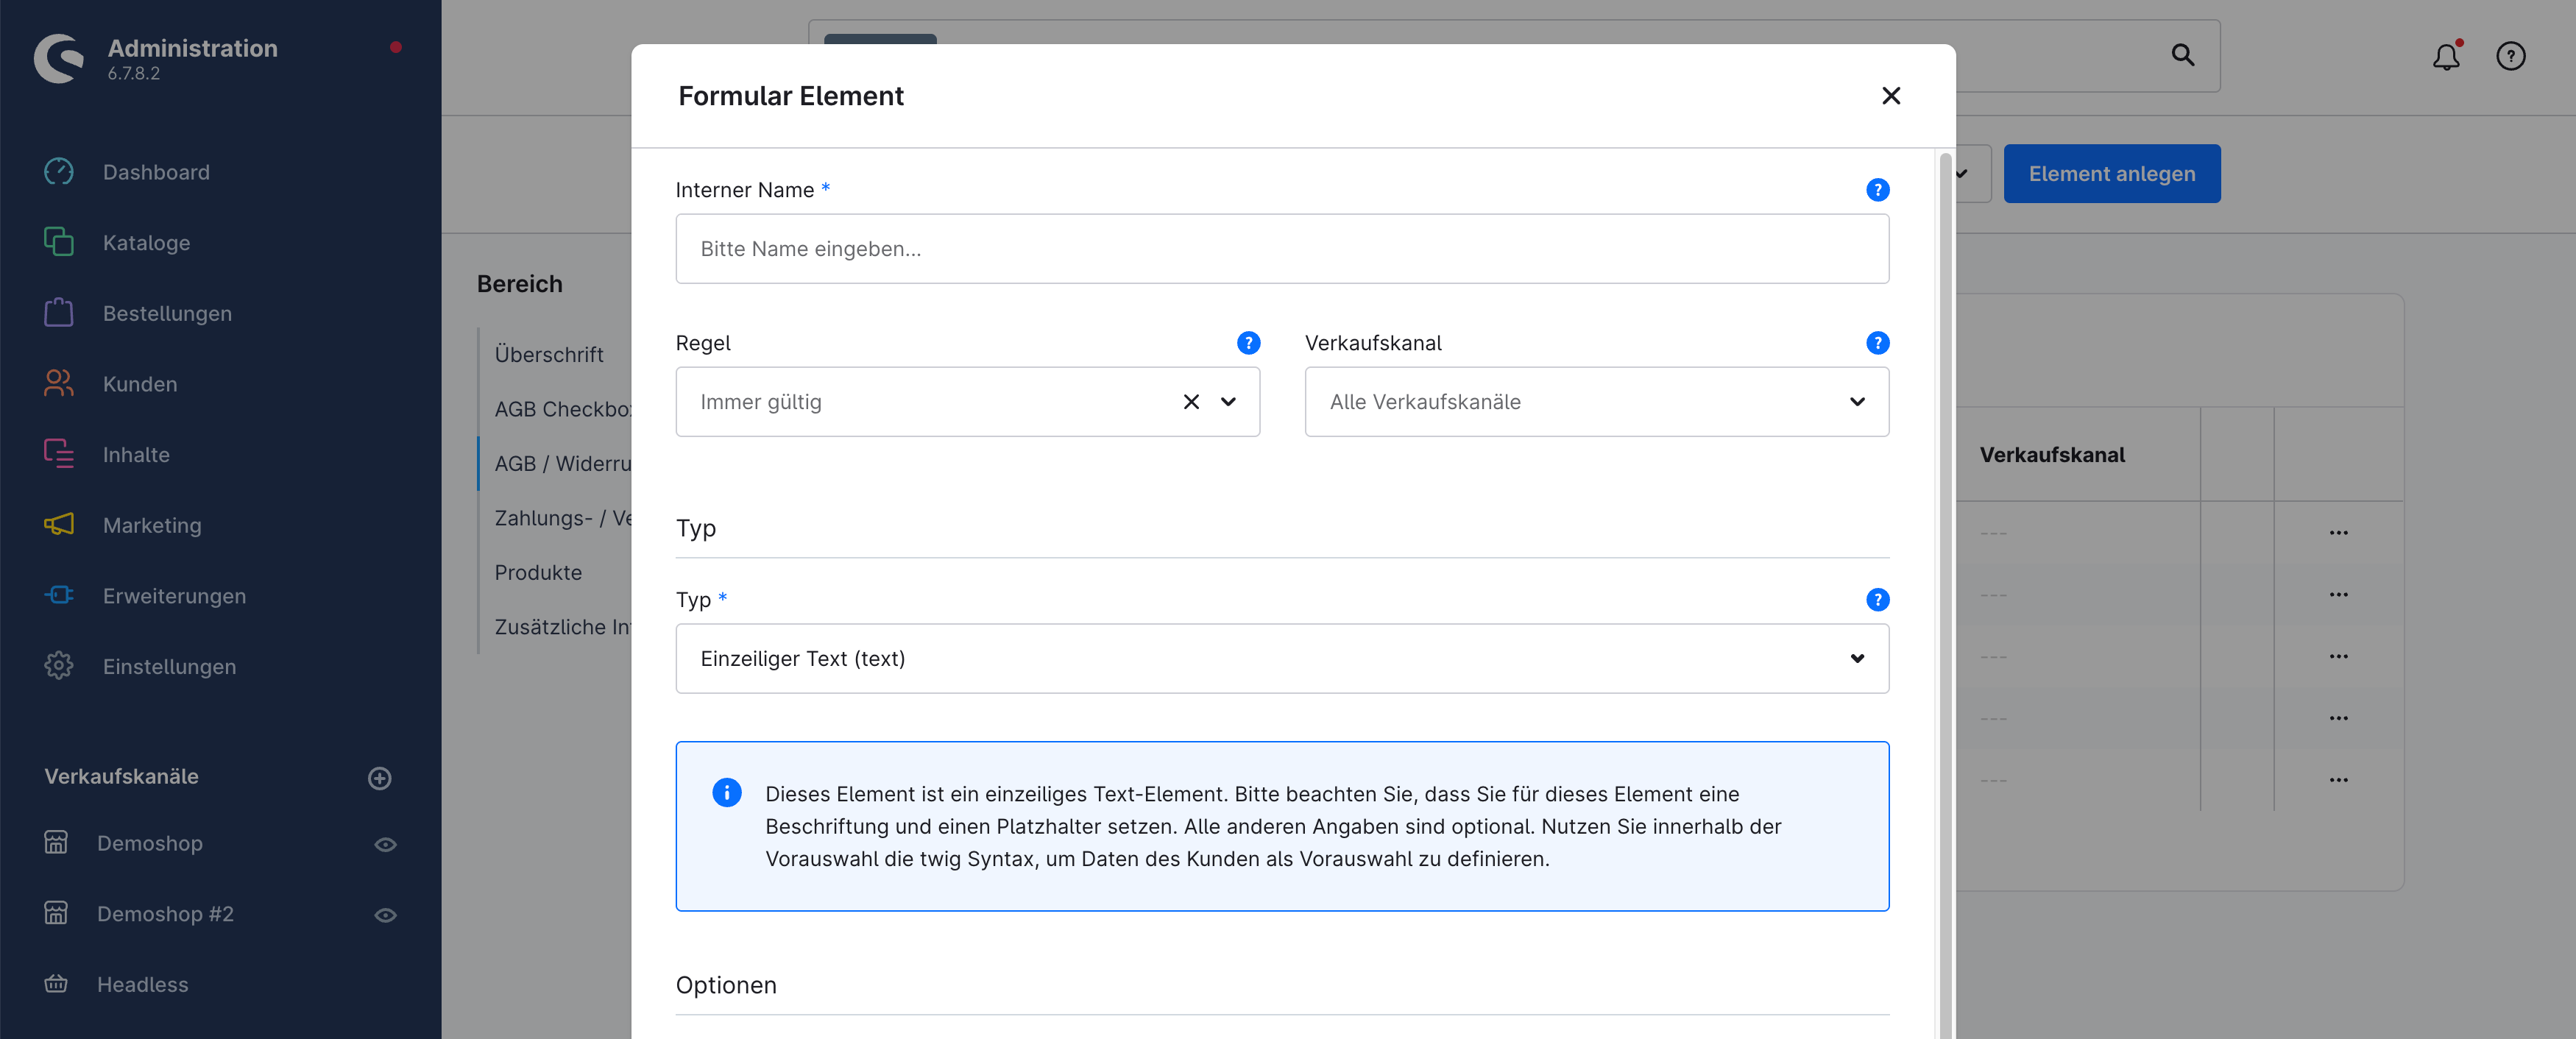This screenshot has height=1039, width=2576.
Task: Click the Interner Name input field
Action: (x=1282, y=249)
